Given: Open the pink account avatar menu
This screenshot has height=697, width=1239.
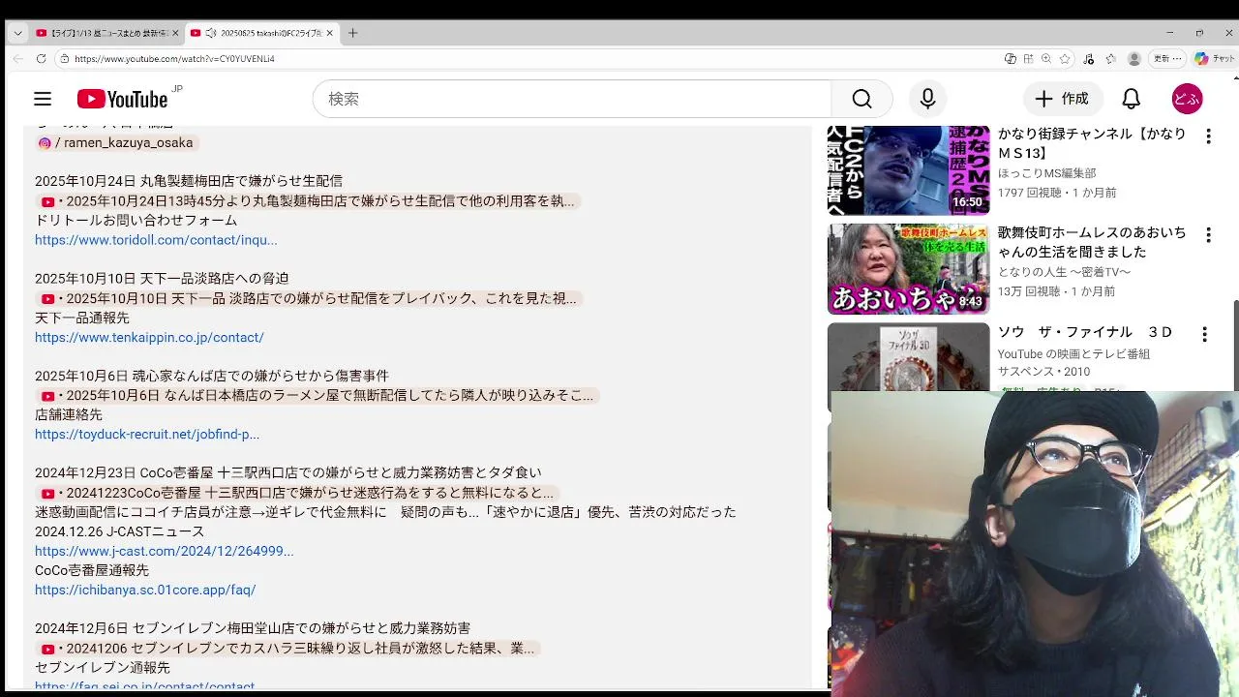Looking at the screenshot, I should [1187, 99].
